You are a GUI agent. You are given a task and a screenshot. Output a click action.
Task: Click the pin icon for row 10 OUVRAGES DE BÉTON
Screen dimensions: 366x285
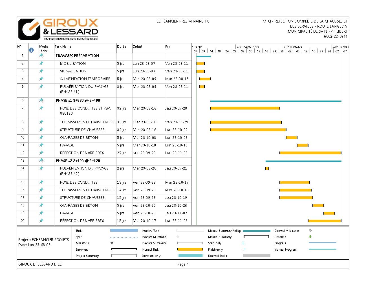tap(41, 137)
